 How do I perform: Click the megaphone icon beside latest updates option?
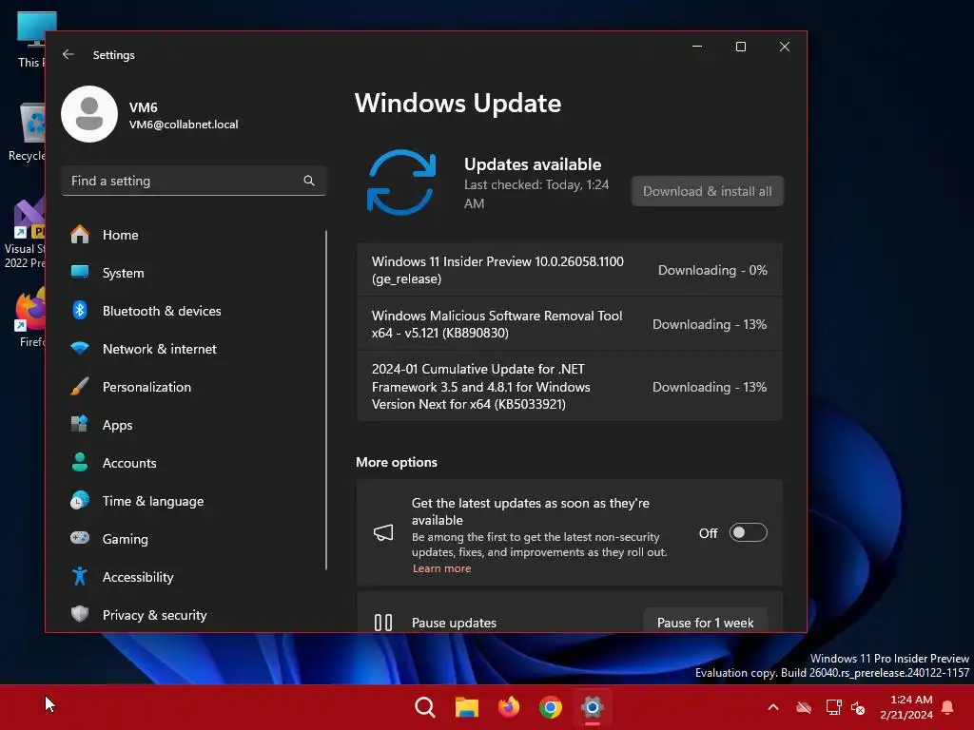[383, 532]
